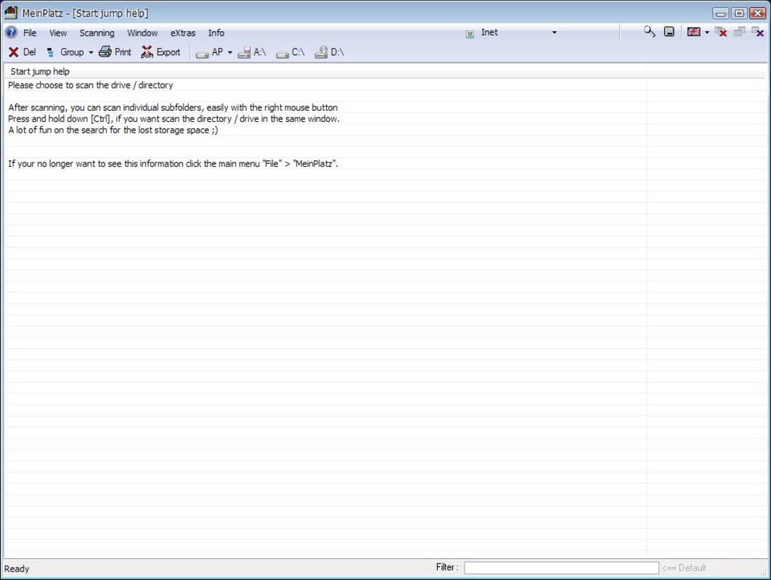Image resolution: width=771 pixels, height=580 pixels.
Task: Open the Scanning menu
Action: click(x=97, y=33)
